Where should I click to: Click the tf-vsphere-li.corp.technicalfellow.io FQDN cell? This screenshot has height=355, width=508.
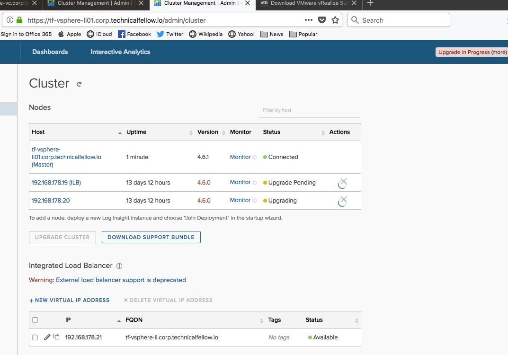[172, 337]
